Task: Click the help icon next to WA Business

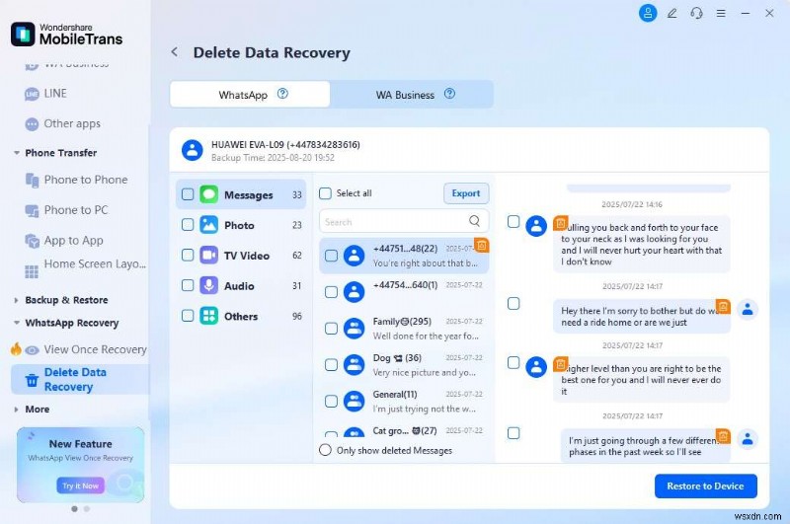Action: click(x=449, y=94)
